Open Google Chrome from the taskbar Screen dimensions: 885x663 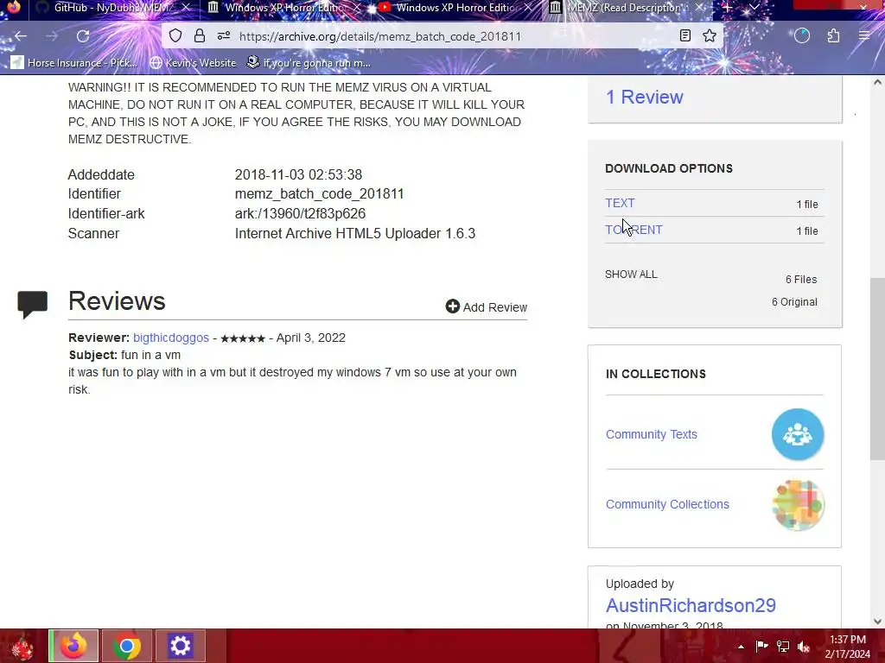(x=126, y=646)
